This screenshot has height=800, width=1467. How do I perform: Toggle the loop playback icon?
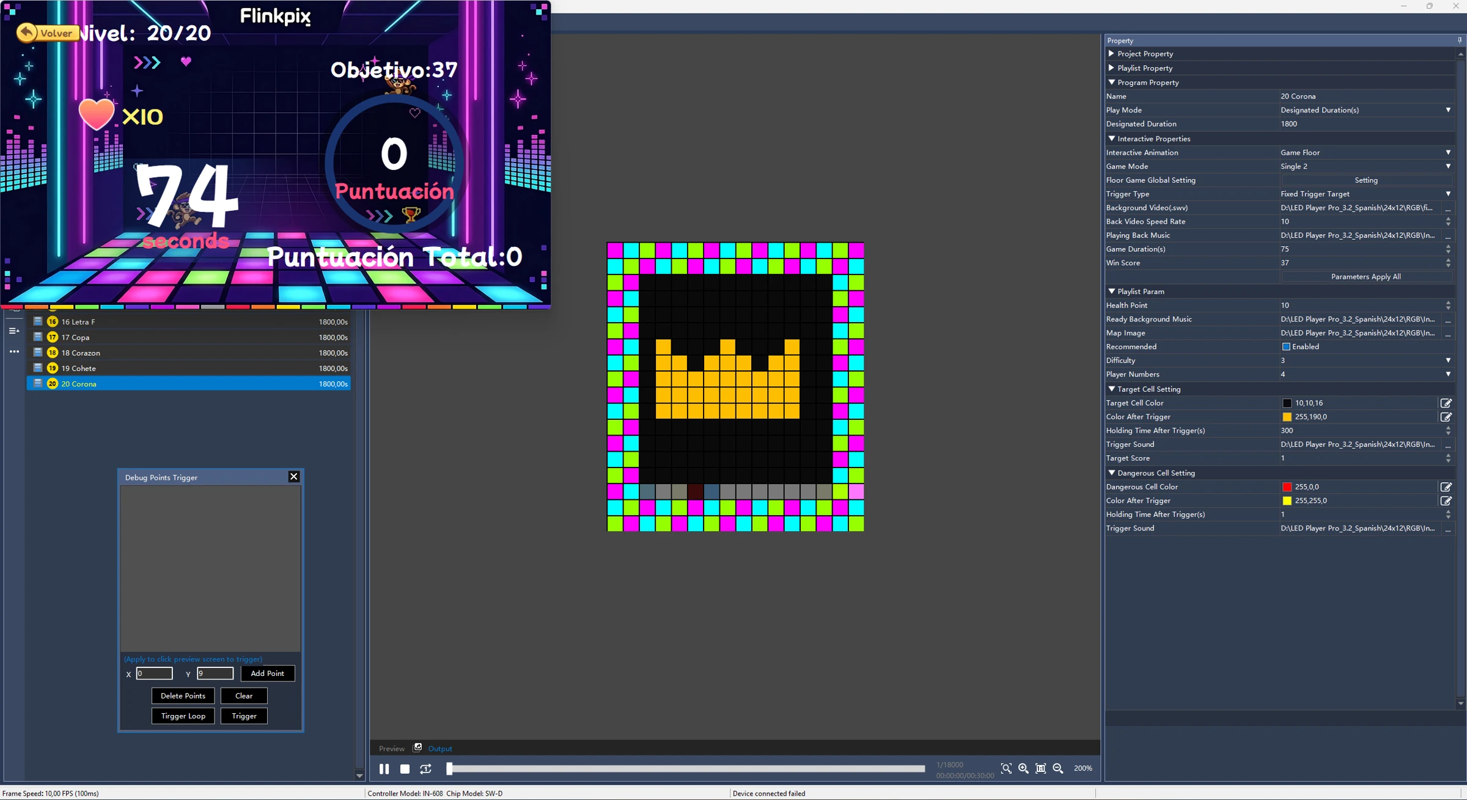click(426, 769)
